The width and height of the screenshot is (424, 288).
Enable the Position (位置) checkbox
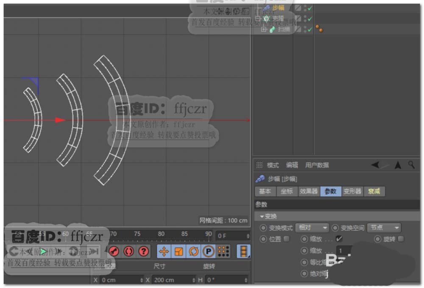point(287,239)
